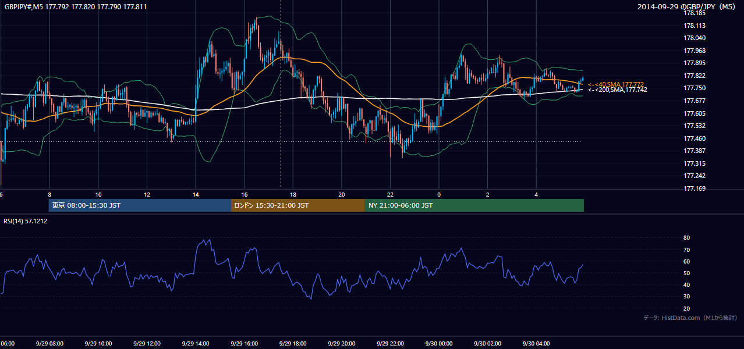This screenshot has width=744, height=349.
Task: Select the NY 21:00-06:00 JST session bar
Action: click(474, 205)
